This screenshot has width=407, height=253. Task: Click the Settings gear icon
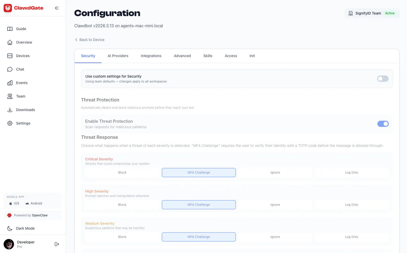coord(10,123)
